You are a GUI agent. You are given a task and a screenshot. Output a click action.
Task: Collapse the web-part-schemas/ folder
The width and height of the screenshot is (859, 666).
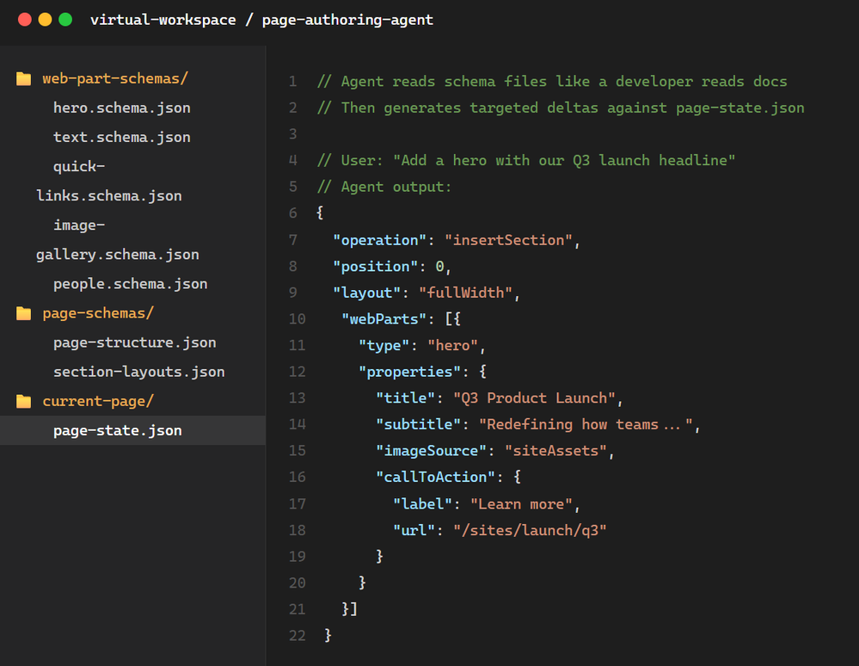114,79
